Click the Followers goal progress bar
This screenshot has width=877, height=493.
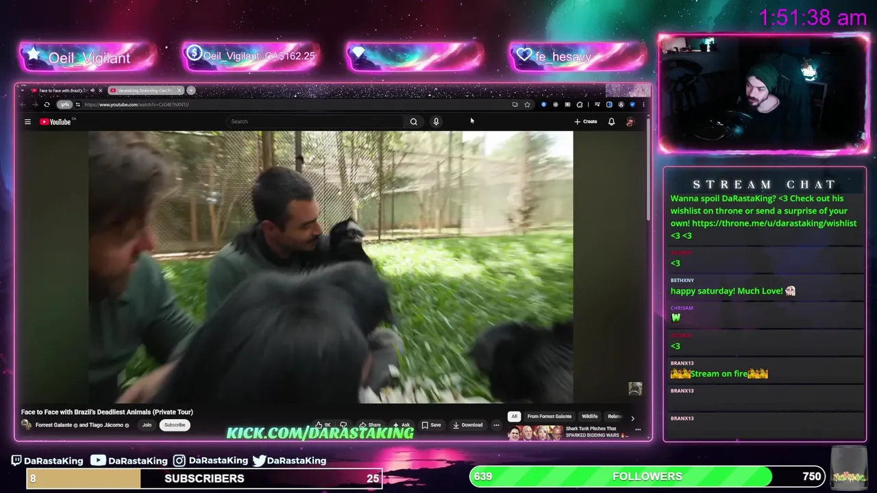click(x=647, y=477)
